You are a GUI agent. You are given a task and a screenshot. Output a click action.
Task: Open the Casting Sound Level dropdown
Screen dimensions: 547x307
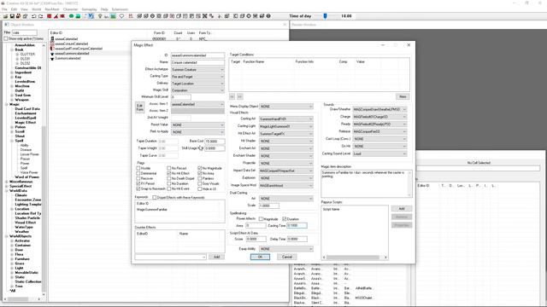379,153
